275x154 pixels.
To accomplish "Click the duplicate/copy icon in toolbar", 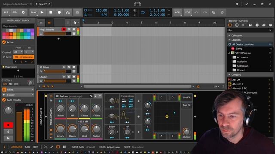I will click(x=213, y=12).
